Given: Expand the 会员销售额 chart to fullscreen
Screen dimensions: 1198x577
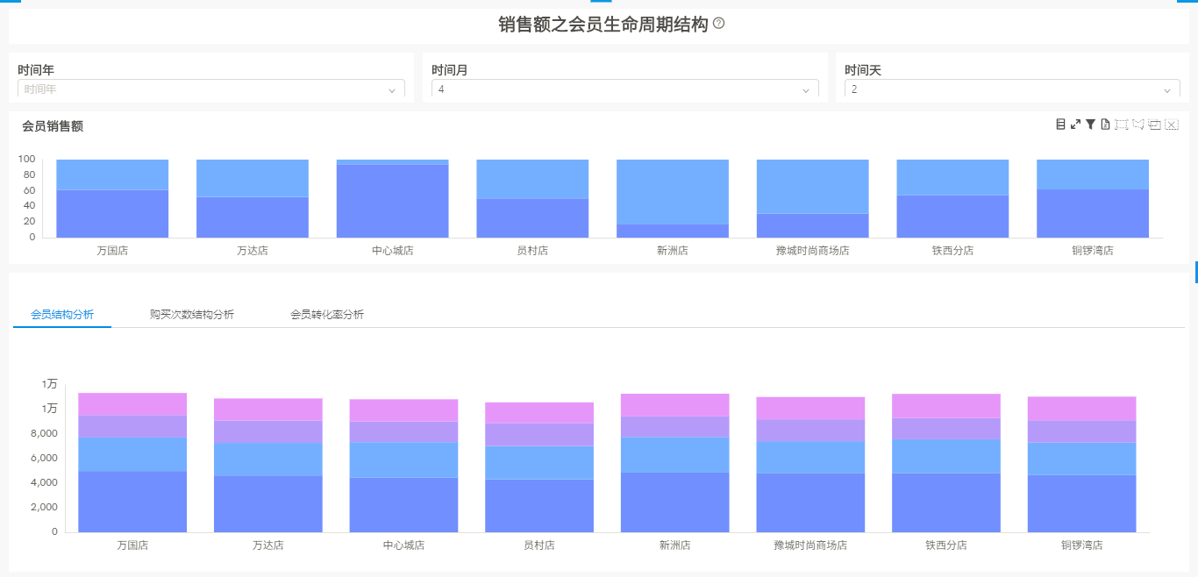Looking at the screenshot, I should pyautogui.click(x=1075, y=125).
